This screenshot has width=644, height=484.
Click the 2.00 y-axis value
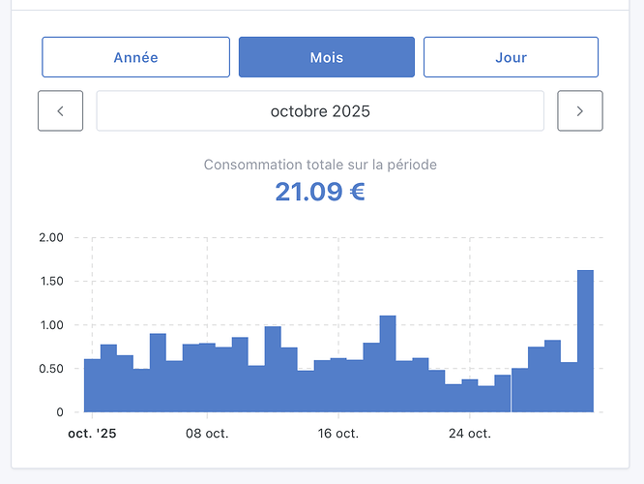pyautogui.click(x=50, y=237)
